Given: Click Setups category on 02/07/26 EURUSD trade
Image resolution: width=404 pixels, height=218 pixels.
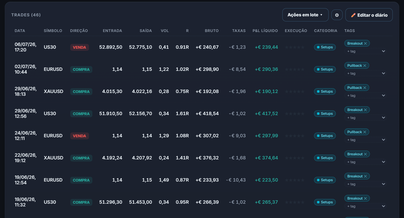Looking at the screenshot, I should tap(325, 69).
